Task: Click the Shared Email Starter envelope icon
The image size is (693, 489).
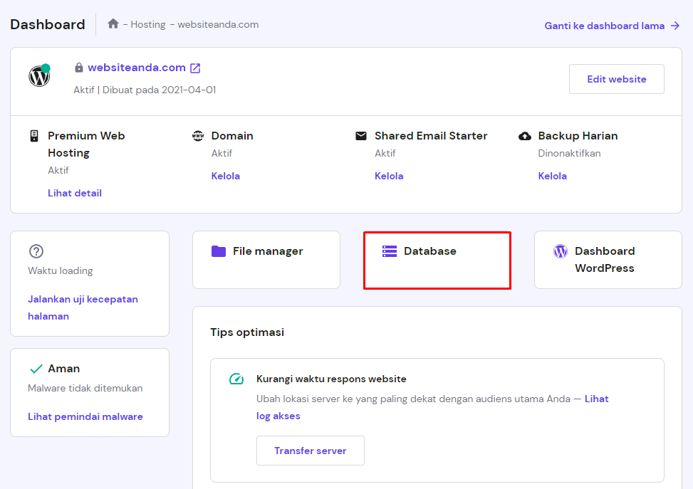Action: click(362, 135)
